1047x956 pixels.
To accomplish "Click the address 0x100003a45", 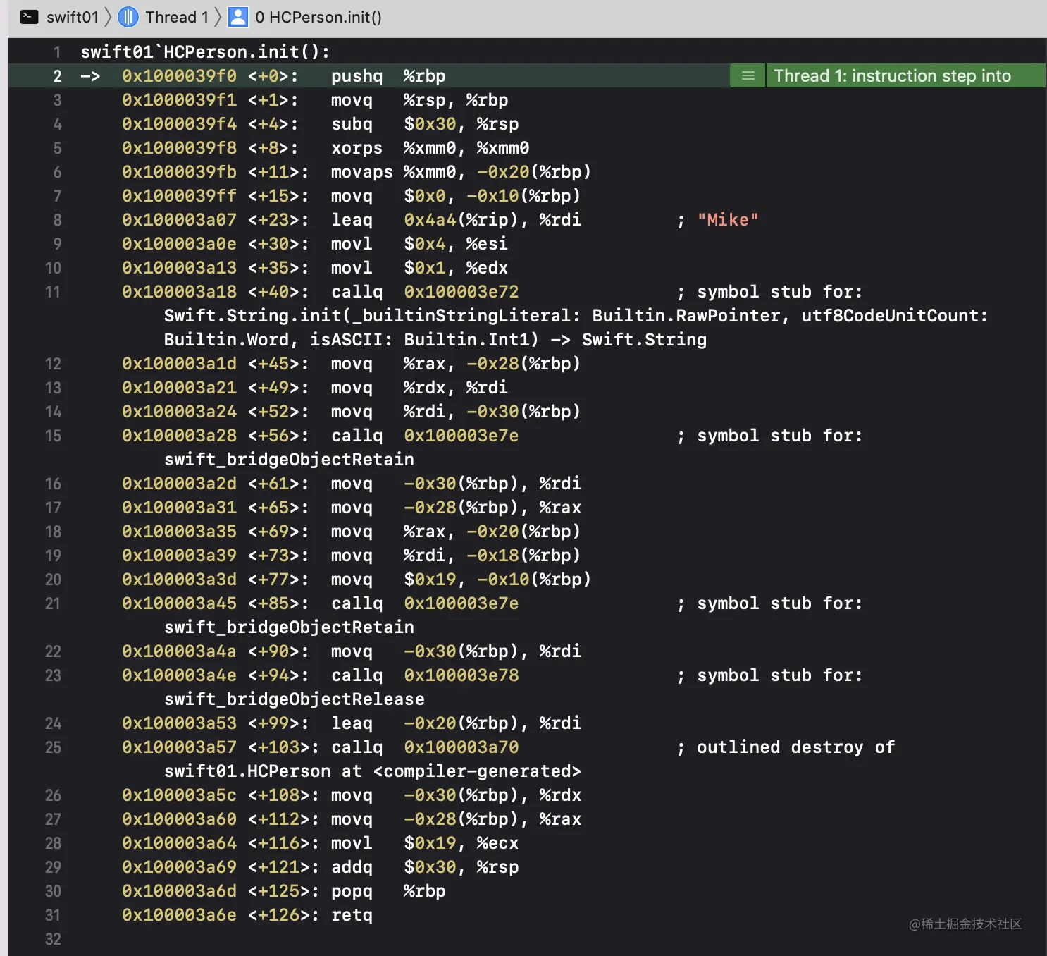I will pyautogui.click(x=179, y=603).
